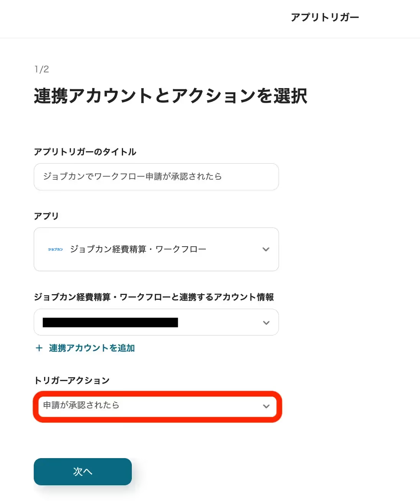Image resolution: width=420 pixels, height=501 pixels.
Task: Click the ジョブカン経費精算・ワークフローと連携するアカウント情報 label
Action: [x=154, y=297]
